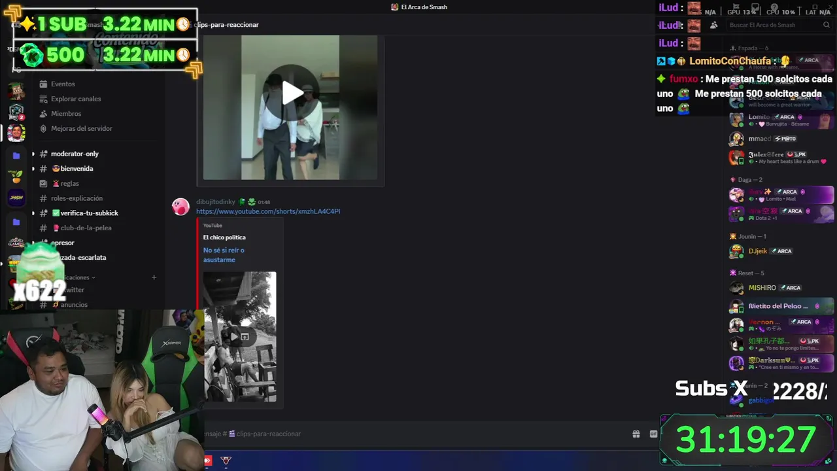The image size is (837, 471).
Task: Open member DJjeik profile
Action: [781, 251]
